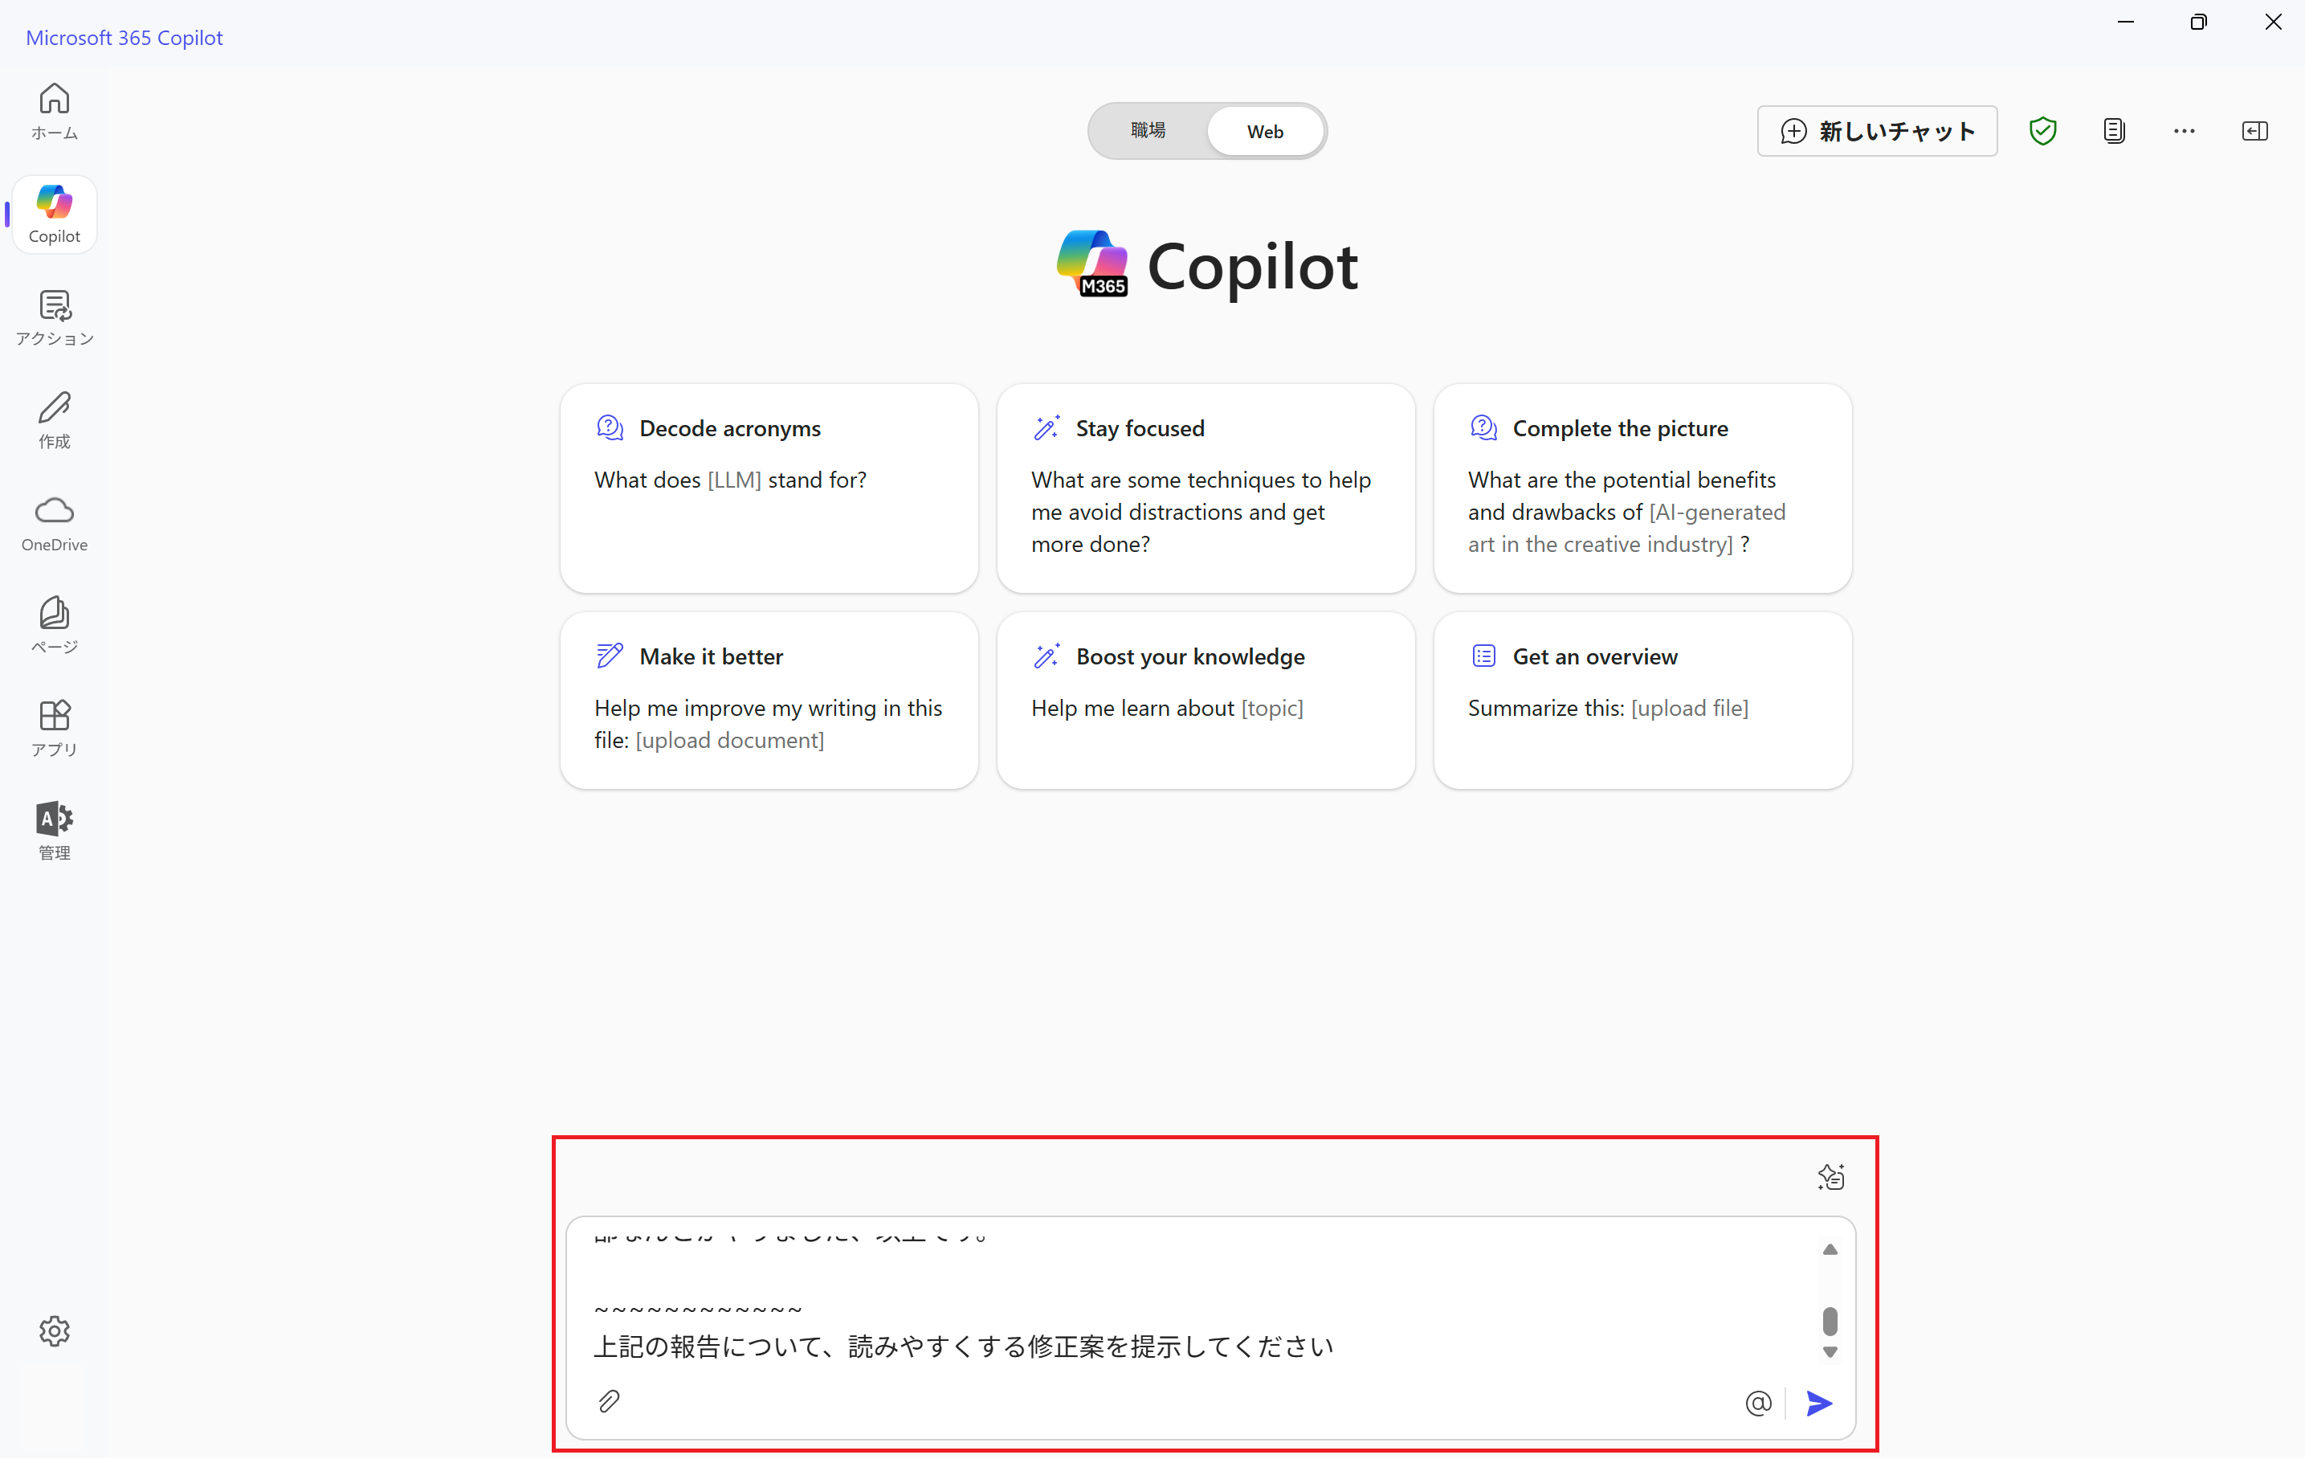
Task: Click the scroll-up arrow in the message box
Action: pos(1830,1249)
